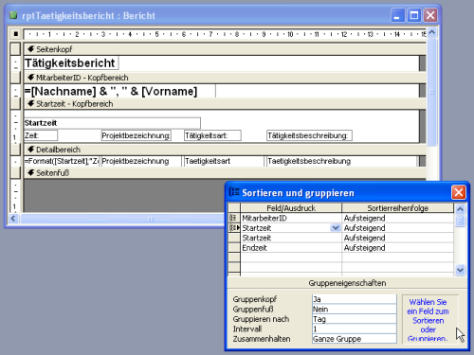Click the Aufsteigend cell of the Endzeit row
The height and width of the screenshot is (355, 474).
[x=397, y=247]
